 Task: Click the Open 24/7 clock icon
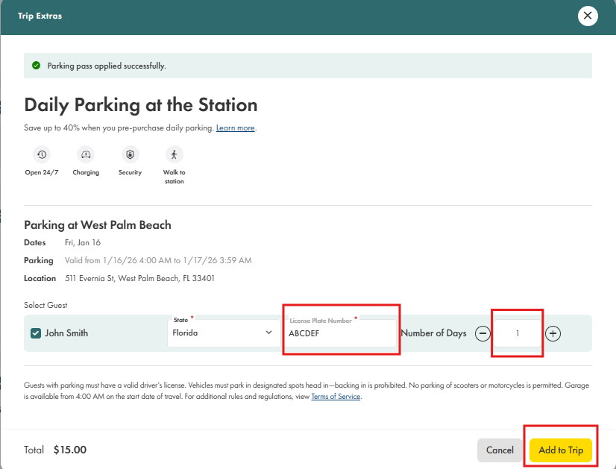pos(42,154)
